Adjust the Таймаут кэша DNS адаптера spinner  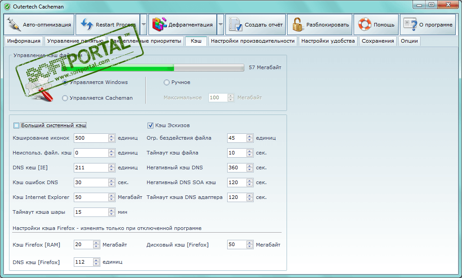pos(250,197)
